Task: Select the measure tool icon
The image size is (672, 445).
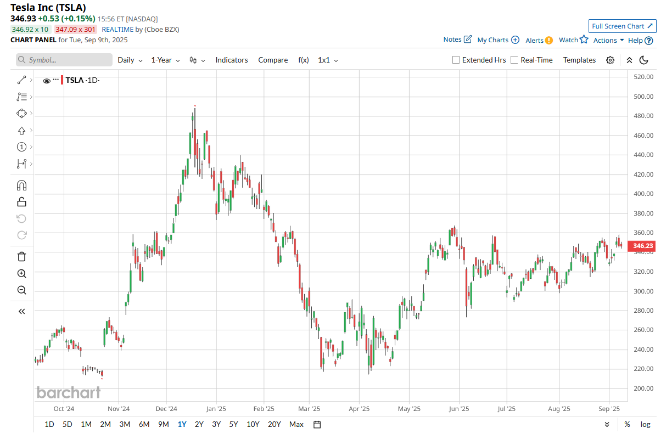Action: tap(21, 164)
